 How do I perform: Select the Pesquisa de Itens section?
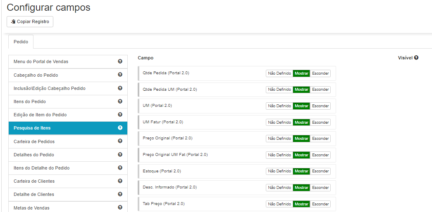(x=32, y=128)
